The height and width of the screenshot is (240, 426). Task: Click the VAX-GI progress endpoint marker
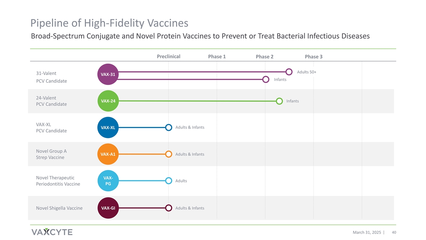[x=169, y=208]
